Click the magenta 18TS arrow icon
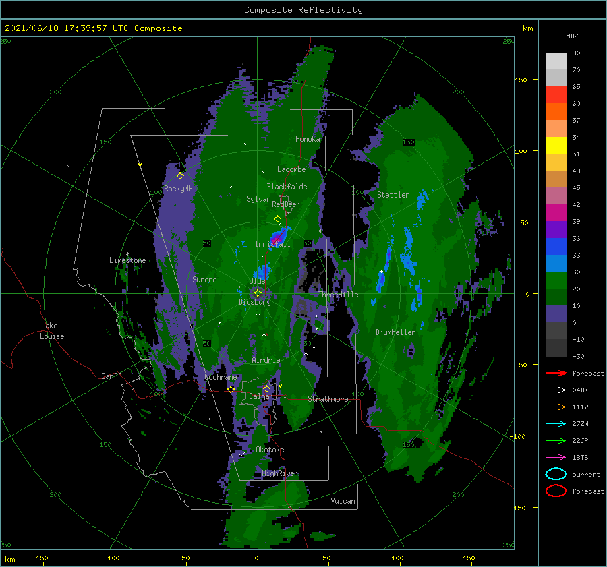 556,458
